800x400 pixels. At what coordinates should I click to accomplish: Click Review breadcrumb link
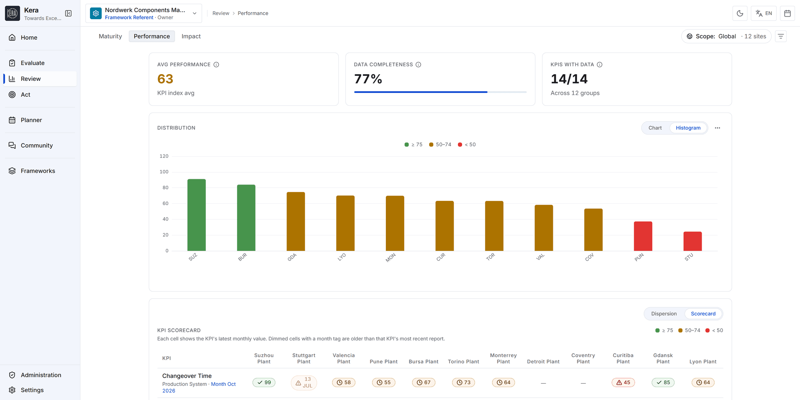click(x=221, y=13)
